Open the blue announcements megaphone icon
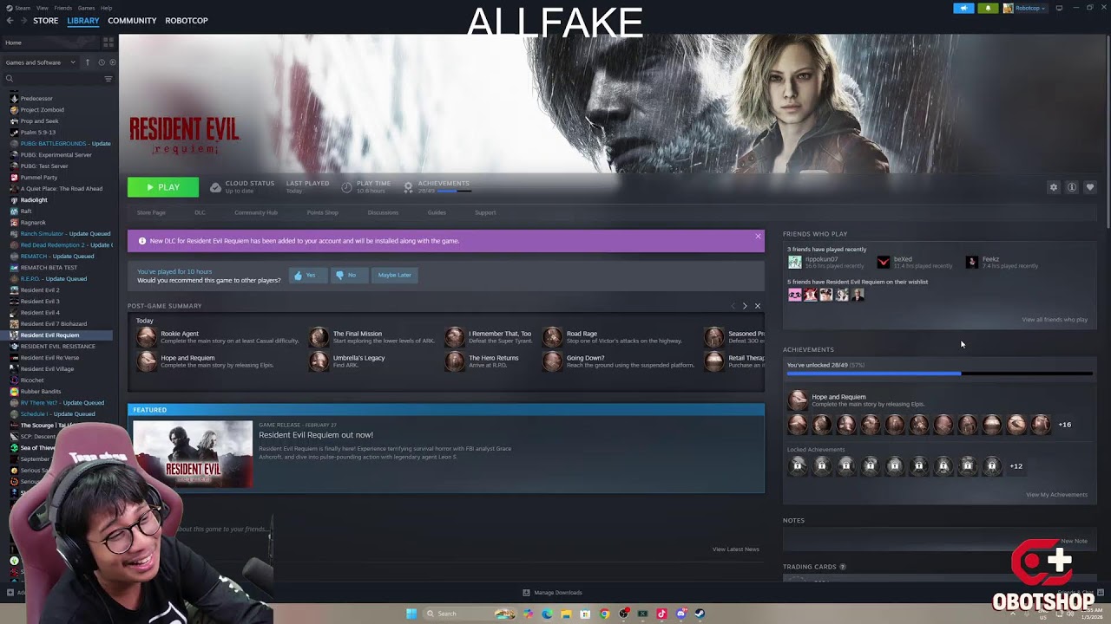This screenshot has height=624, width=1111. coord(963,8)
